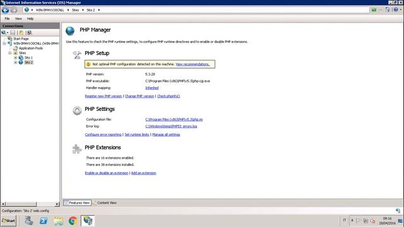Click WIN-0M4V1O0CNLL in the address breadcrumb
Viewport: 404px width, 227px height.
pyautogui.click(x=50, y=10)
